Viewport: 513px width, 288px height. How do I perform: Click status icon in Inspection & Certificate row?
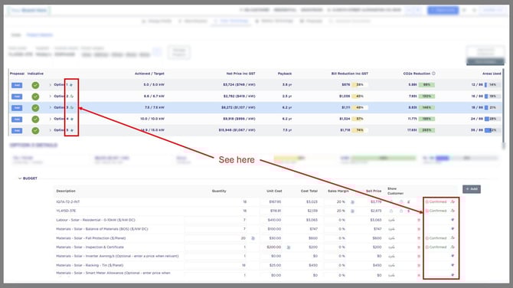[453, 247]
